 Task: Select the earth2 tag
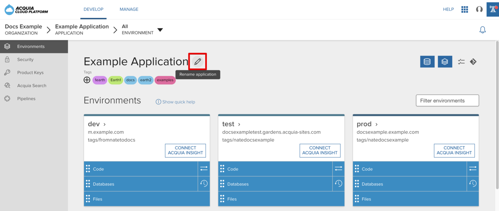146,80
